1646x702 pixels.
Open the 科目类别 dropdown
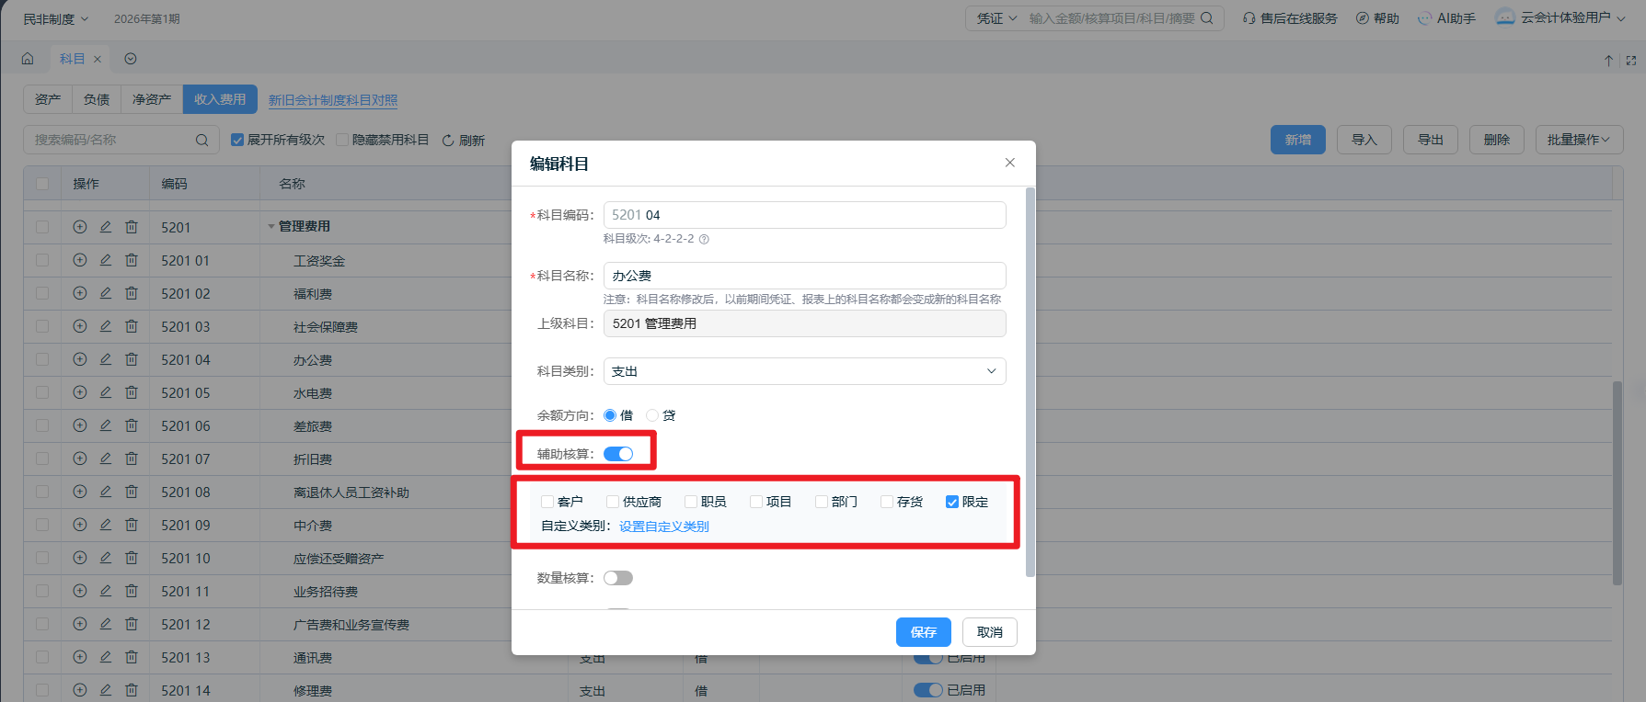(x=804, y=371)
